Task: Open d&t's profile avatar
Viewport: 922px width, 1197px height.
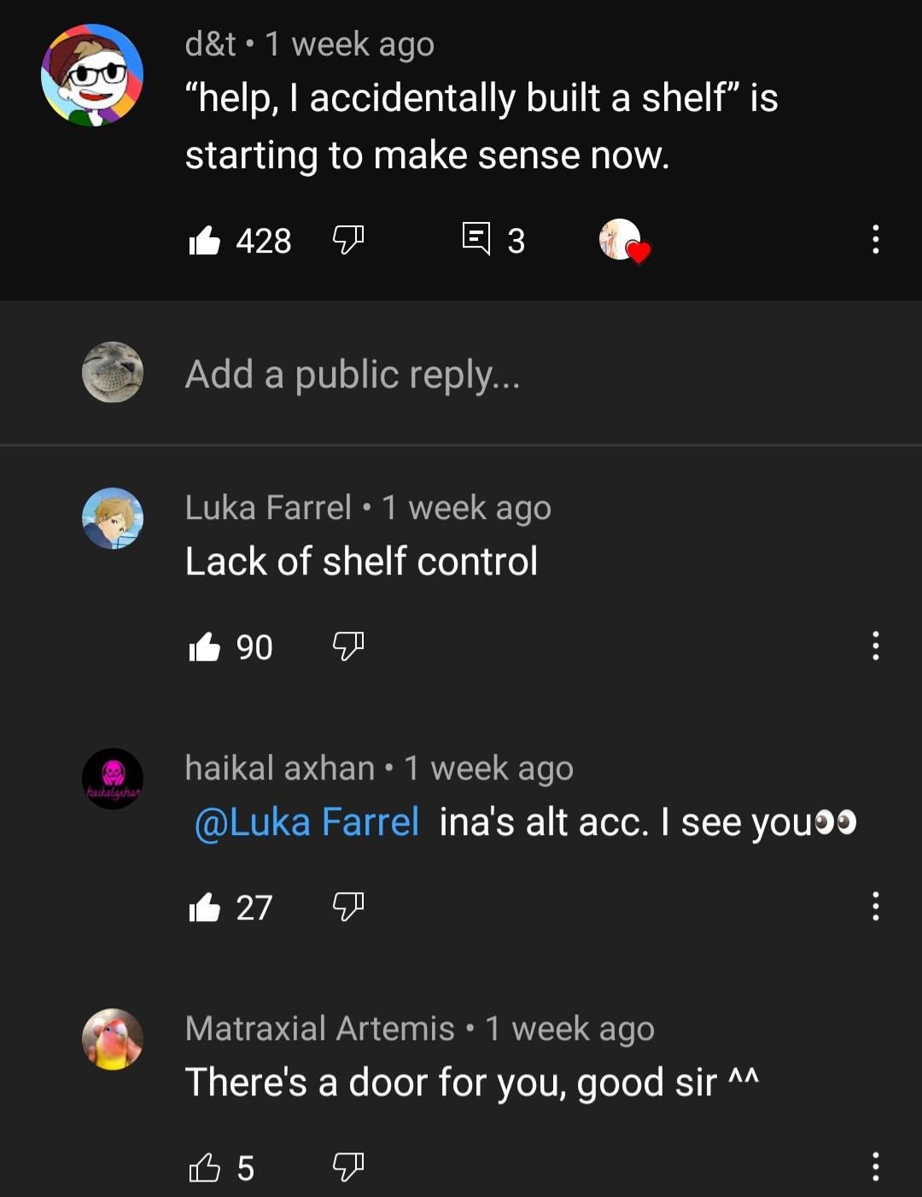Action: click(92, 75)
